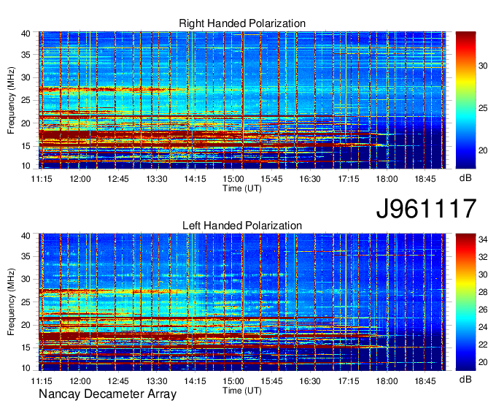
Task: Click the 22 dB value on Left Handed colorbar
Action: pos(483,345)
